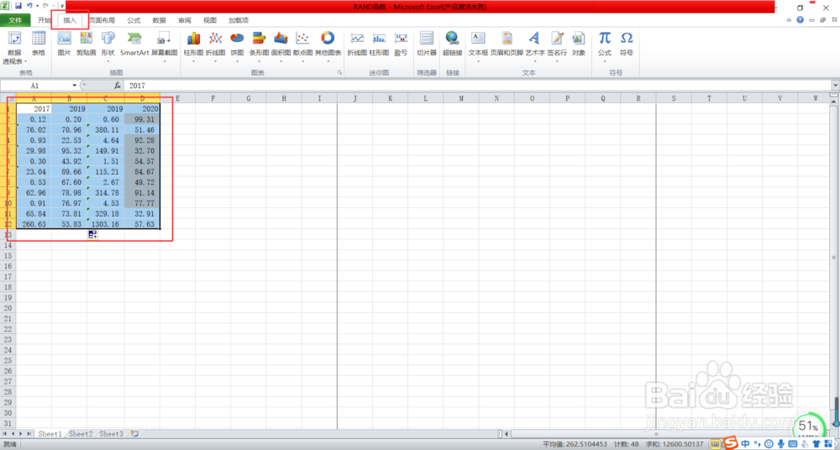
Task: Insert a 条形图 bar chart
Action: (260, 45)
